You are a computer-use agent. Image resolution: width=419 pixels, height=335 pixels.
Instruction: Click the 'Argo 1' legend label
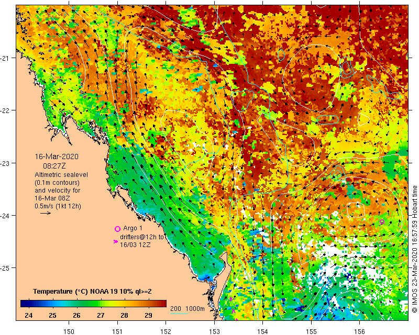(133, 228)
